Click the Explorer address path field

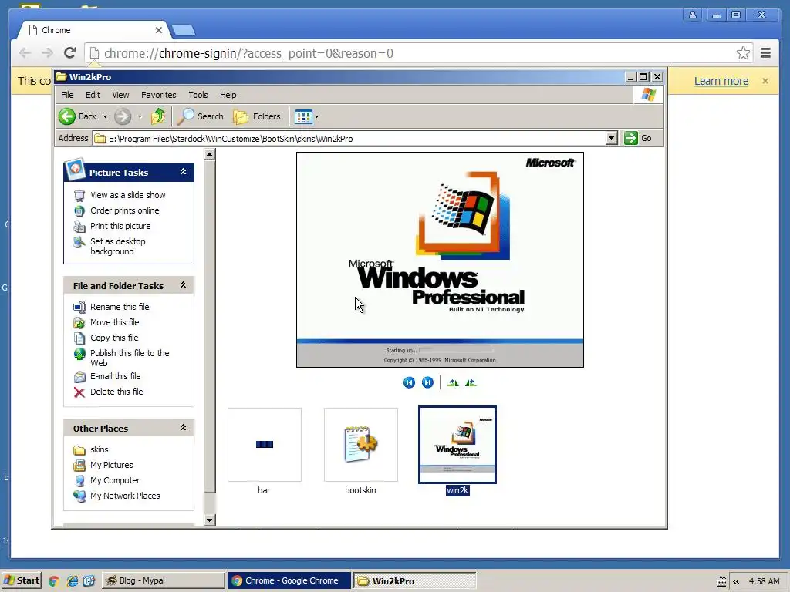[x=349, y=139]
